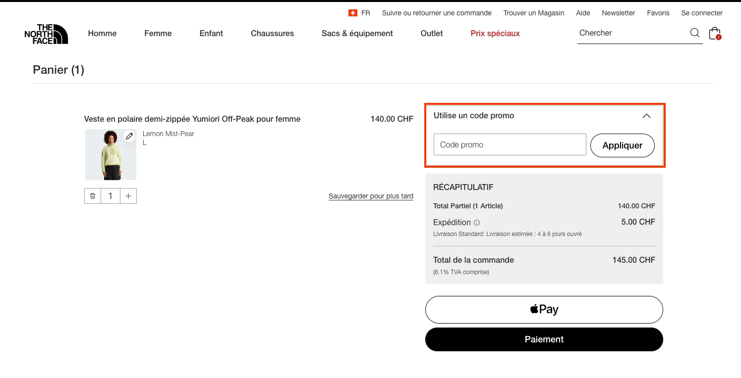Remove the item using the trash icon
This screenshot has width=741, height=378.
click(92, 195)
